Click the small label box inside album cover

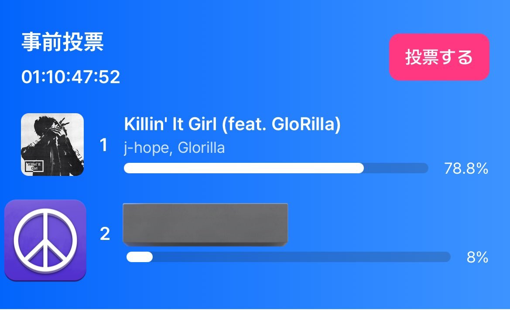pos(34,166)
